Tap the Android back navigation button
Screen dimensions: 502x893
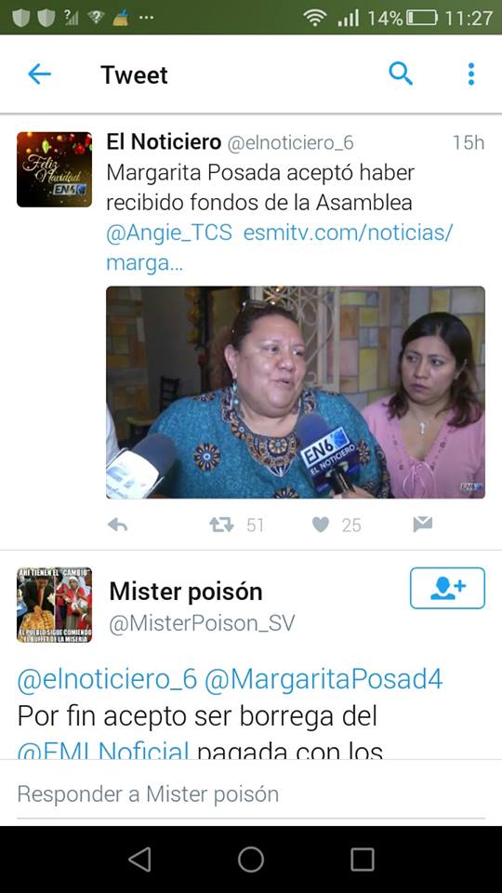click(139, 860)
